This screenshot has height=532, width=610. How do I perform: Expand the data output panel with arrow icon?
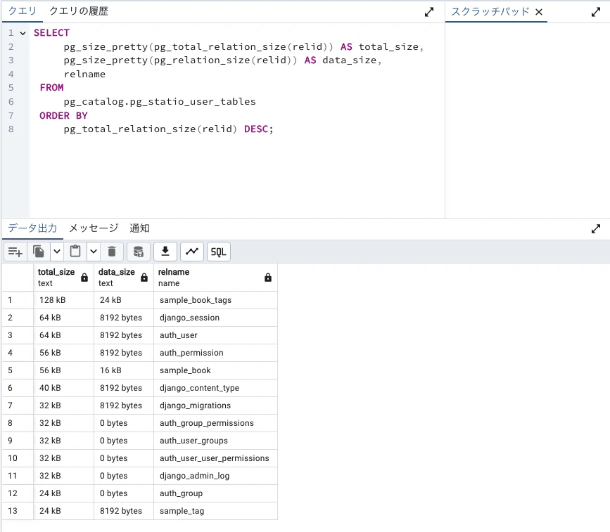[x=596, y=229]
